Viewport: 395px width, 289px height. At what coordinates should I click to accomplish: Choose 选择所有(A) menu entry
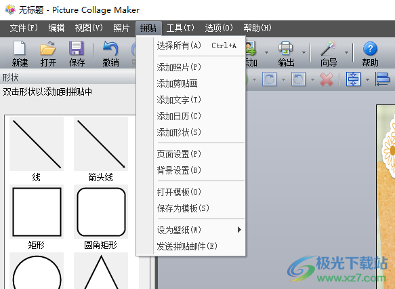click(x=199, y=45)
